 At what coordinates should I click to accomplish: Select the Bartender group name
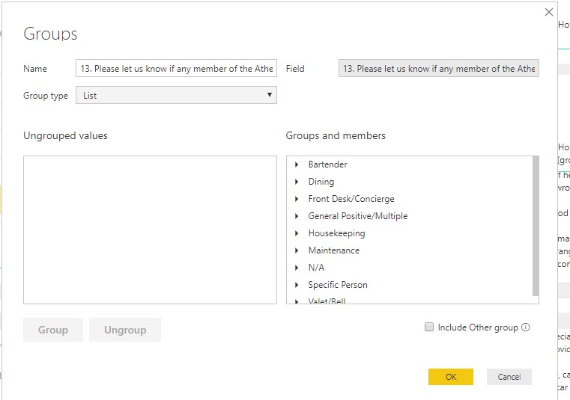pos(327,164)
